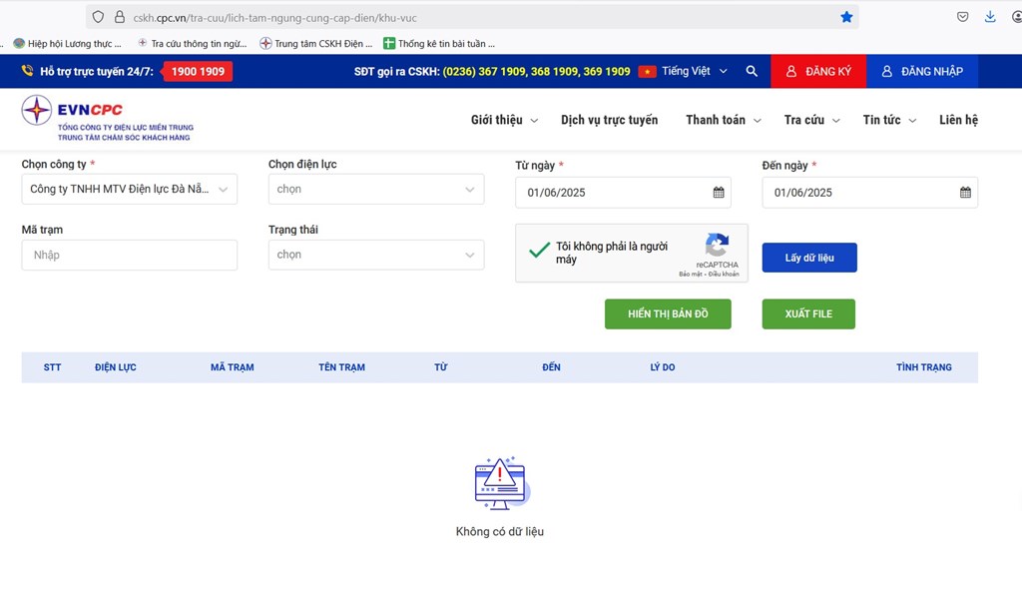Open the browser downloads arrow icon
Screen dimensions: 1022x593
coord(990,17)
